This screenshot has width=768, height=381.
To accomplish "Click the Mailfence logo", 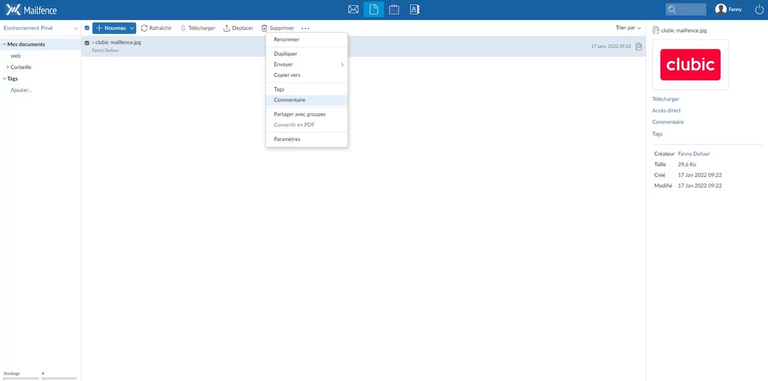I will pyautogui.click(x=31, y=10).
